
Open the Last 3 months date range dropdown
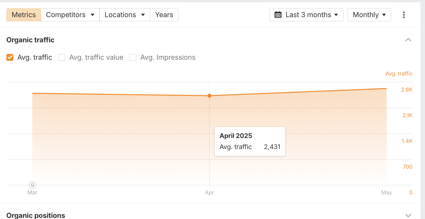(306, 15)
